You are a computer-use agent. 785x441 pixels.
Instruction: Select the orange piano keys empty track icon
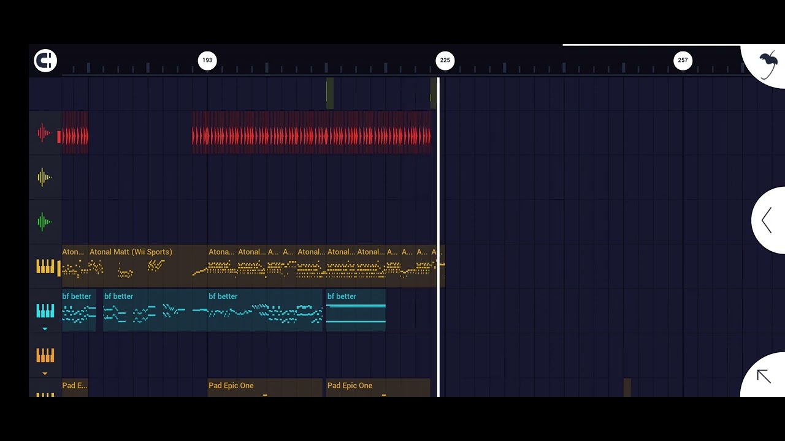click(x=45, y=355)
